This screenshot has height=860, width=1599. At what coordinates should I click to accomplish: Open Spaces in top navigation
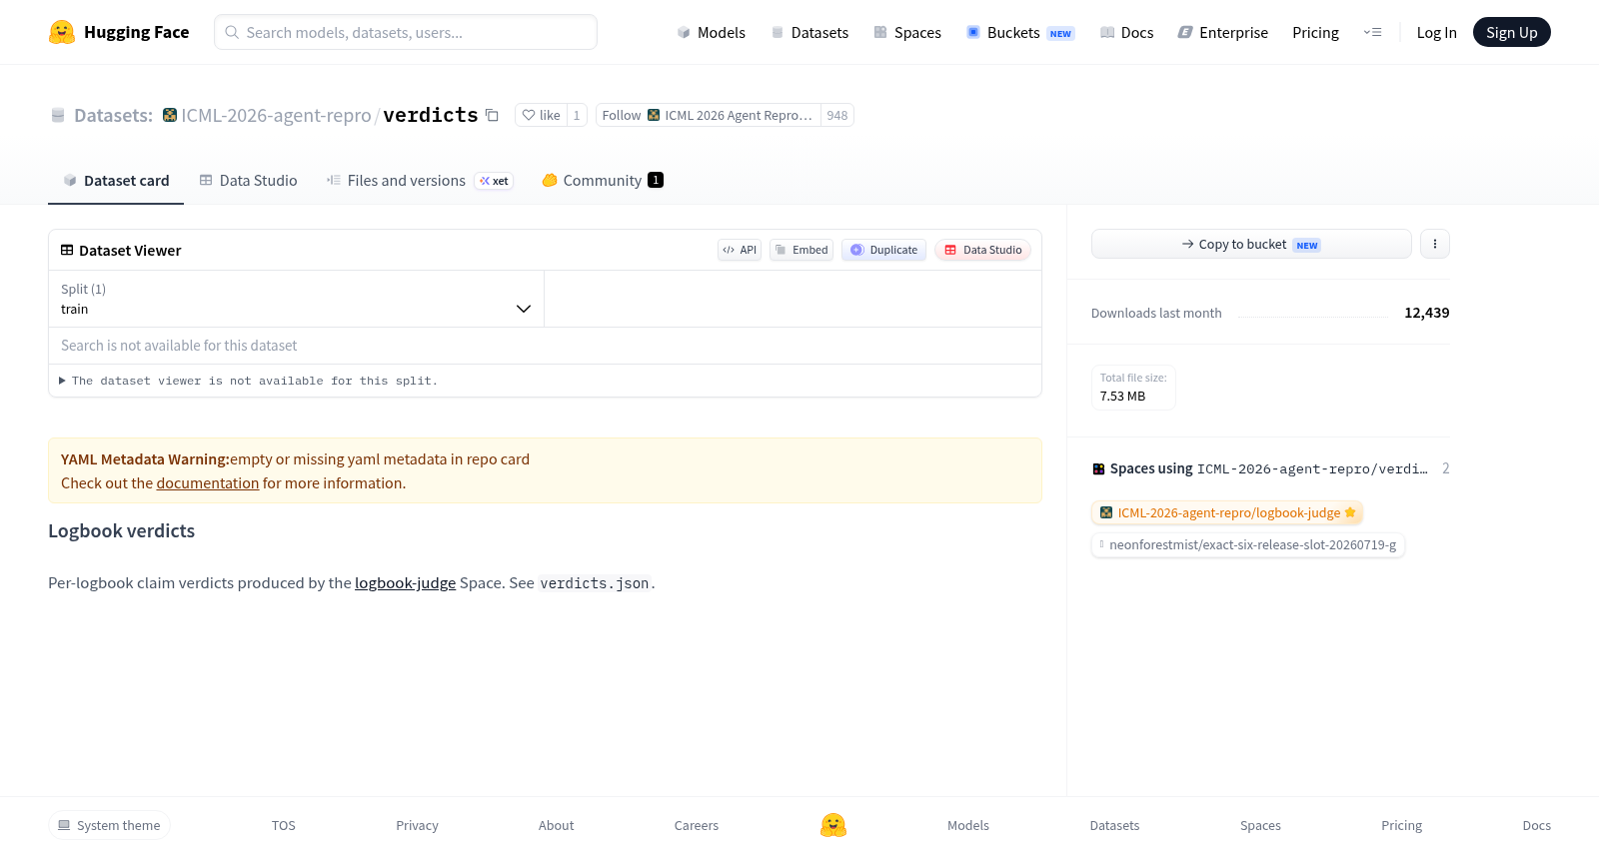point(907,32)
